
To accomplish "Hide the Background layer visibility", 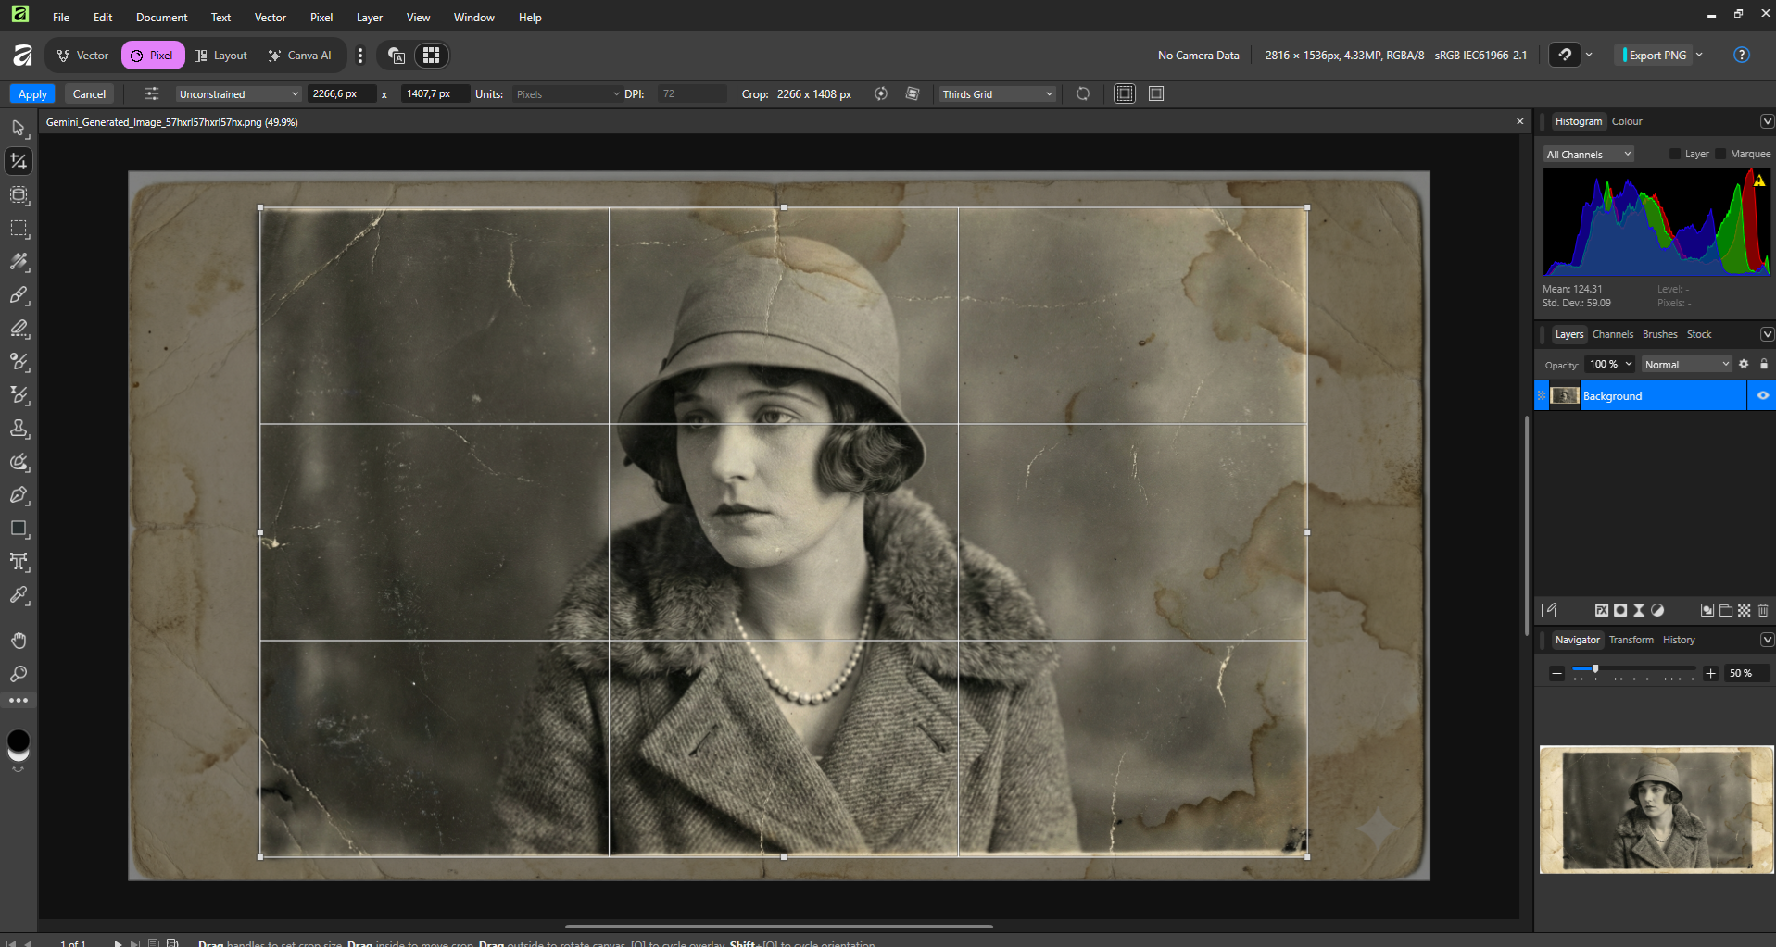I will [1762, 396].
